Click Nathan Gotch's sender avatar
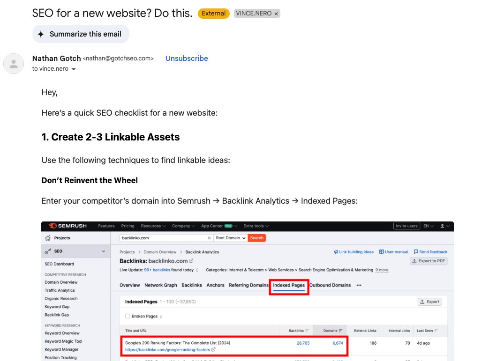This screenshot has width=504, height=361. point(14,64)
